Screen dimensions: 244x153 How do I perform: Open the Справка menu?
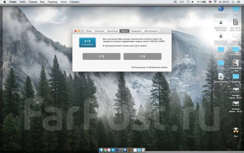(x=74, y=2)
